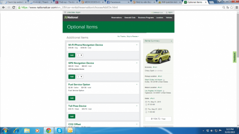The width and height of the screenshot is (239, 134).
Task: Click the translate icon in address bar
Action: (x=228, y=7)
